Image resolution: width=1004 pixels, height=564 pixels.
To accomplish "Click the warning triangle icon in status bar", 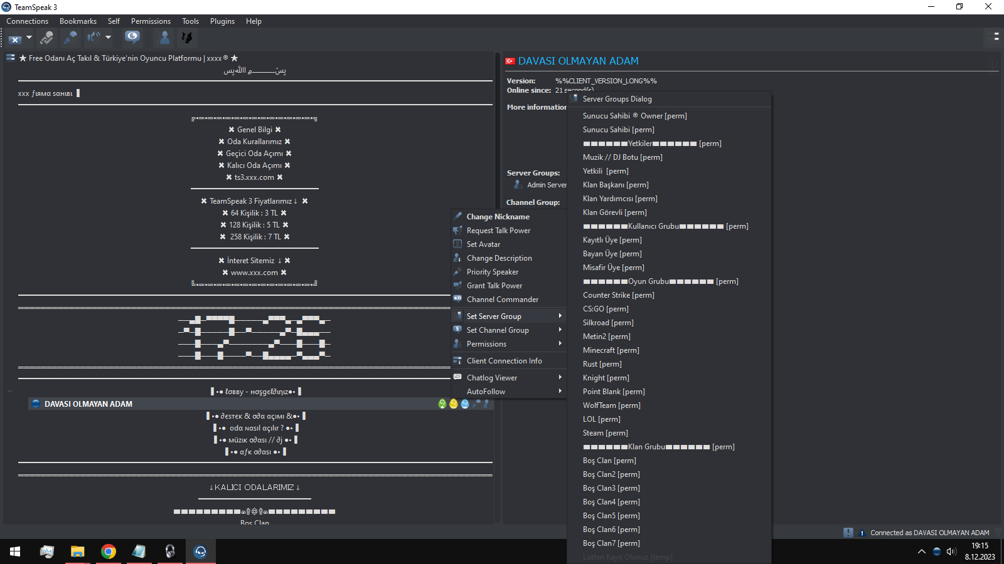I will point(862,533).
